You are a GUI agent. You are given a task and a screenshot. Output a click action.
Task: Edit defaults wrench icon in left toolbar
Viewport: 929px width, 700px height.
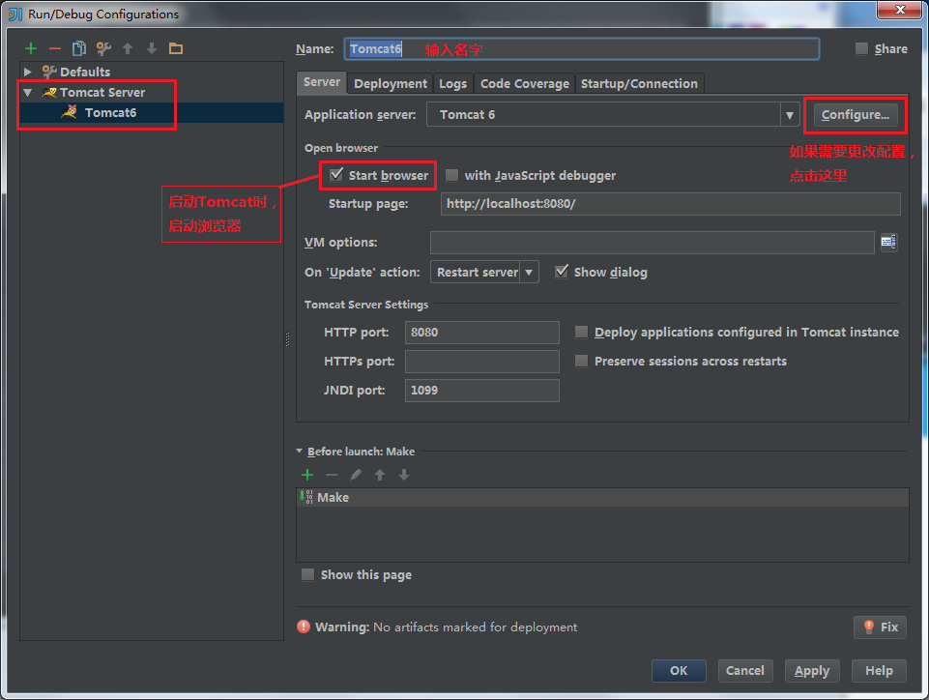103,48
